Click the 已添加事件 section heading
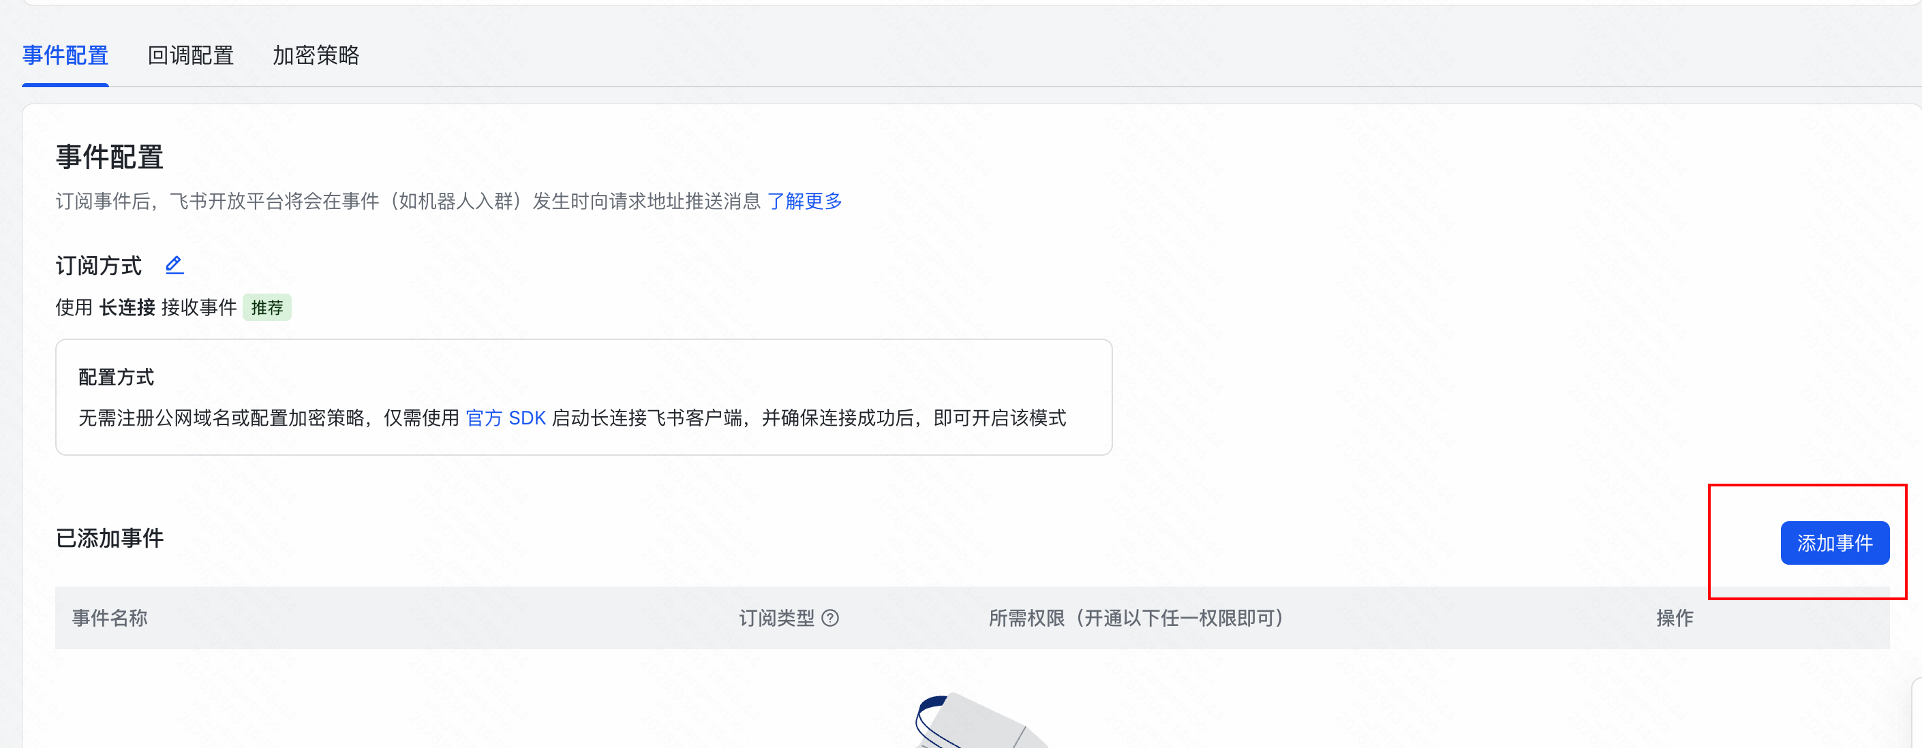This screenshot has height=748, width=1922. (110, 537)
